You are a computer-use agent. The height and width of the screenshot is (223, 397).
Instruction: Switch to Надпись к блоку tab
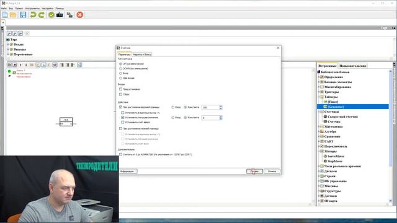(142, 55)
